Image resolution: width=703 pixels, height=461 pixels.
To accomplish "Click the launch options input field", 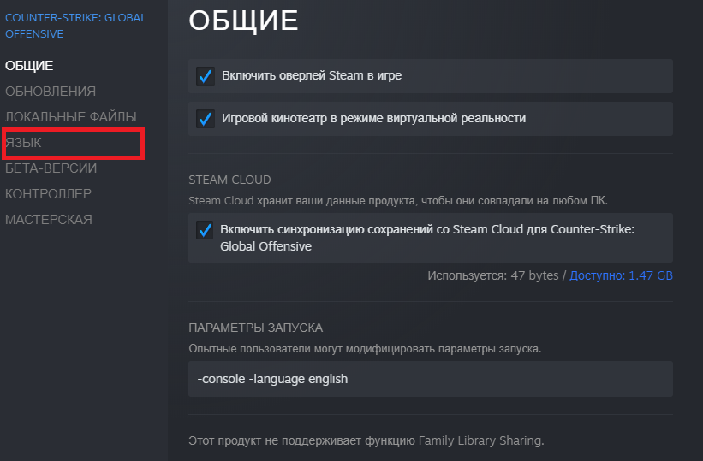I will (x=431, y=379).
